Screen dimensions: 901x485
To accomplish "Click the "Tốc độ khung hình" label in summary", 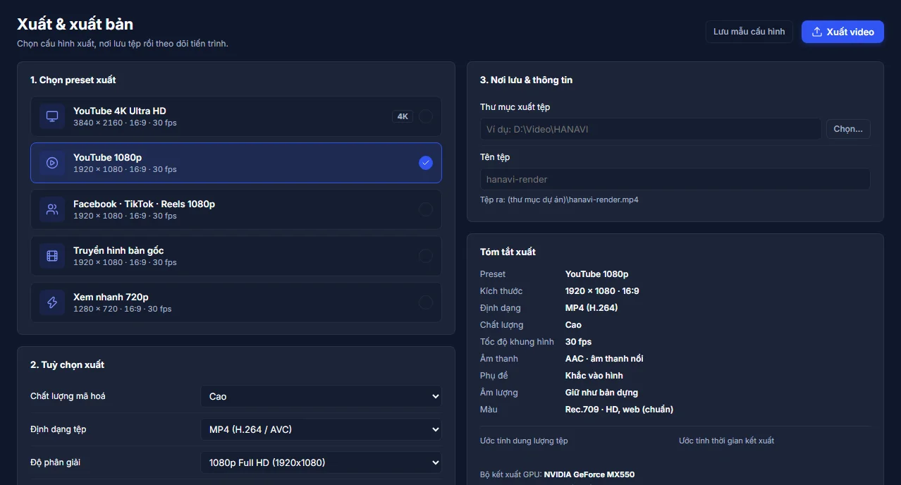I will [517, 342].
